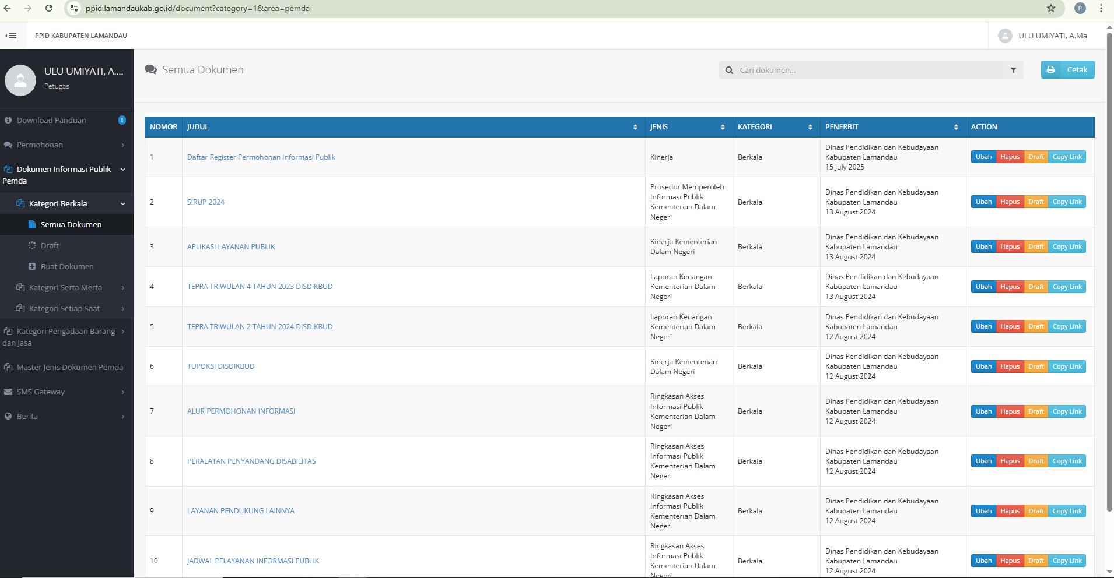
Task: Click the user avatar in top header
Action: pyautogui.click(x=1004, y=36)
